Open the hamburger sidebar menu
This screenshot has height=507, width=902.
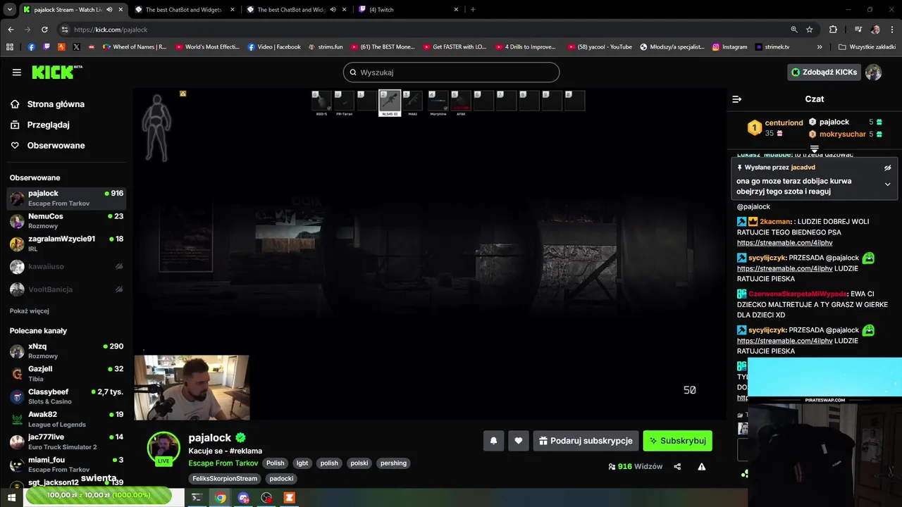[x=16, y=73]
